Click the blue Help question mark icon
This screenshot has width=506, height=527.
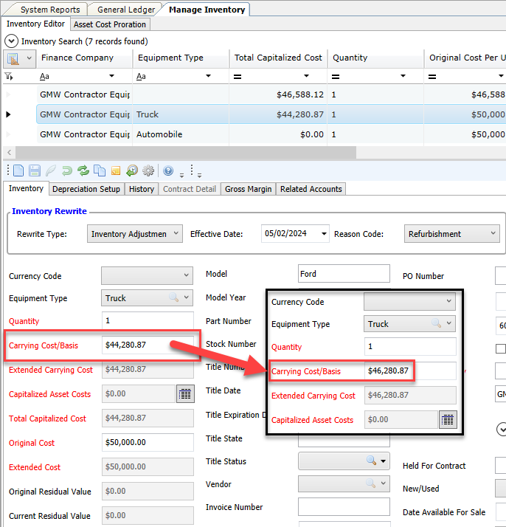pyautogui.click(x=168, y=170)
